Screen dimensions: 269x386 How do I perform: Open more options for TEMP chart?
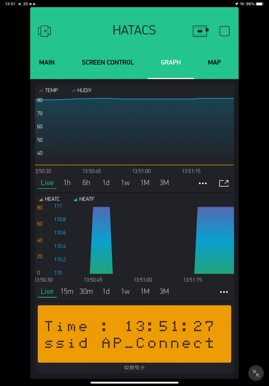pos(203,183)
